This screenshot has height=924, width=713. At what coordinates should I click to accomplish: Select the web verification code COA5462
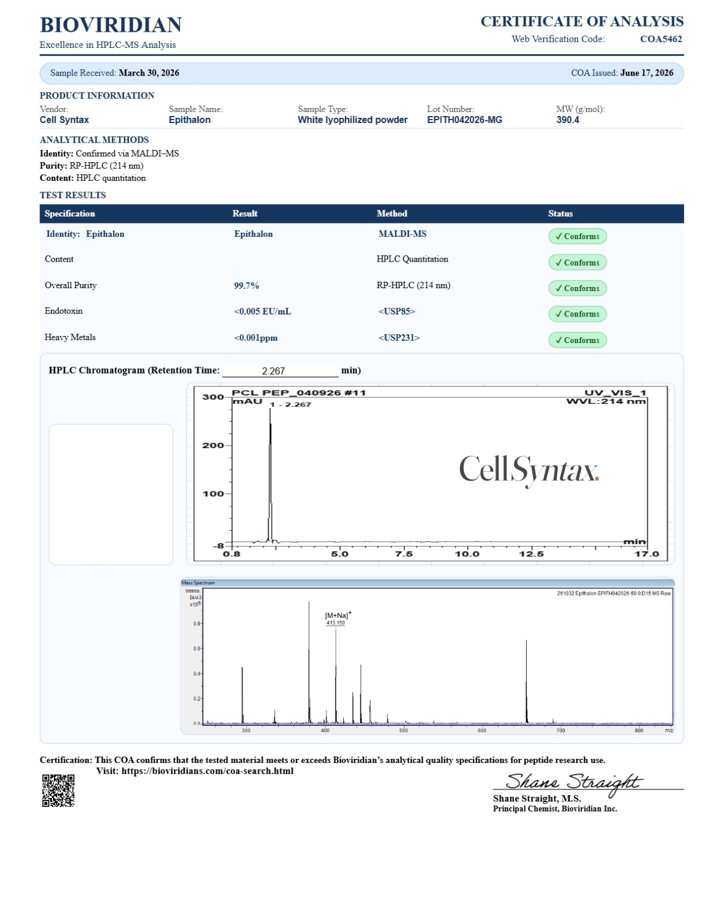pyautogui.click(x=661, y=39)
